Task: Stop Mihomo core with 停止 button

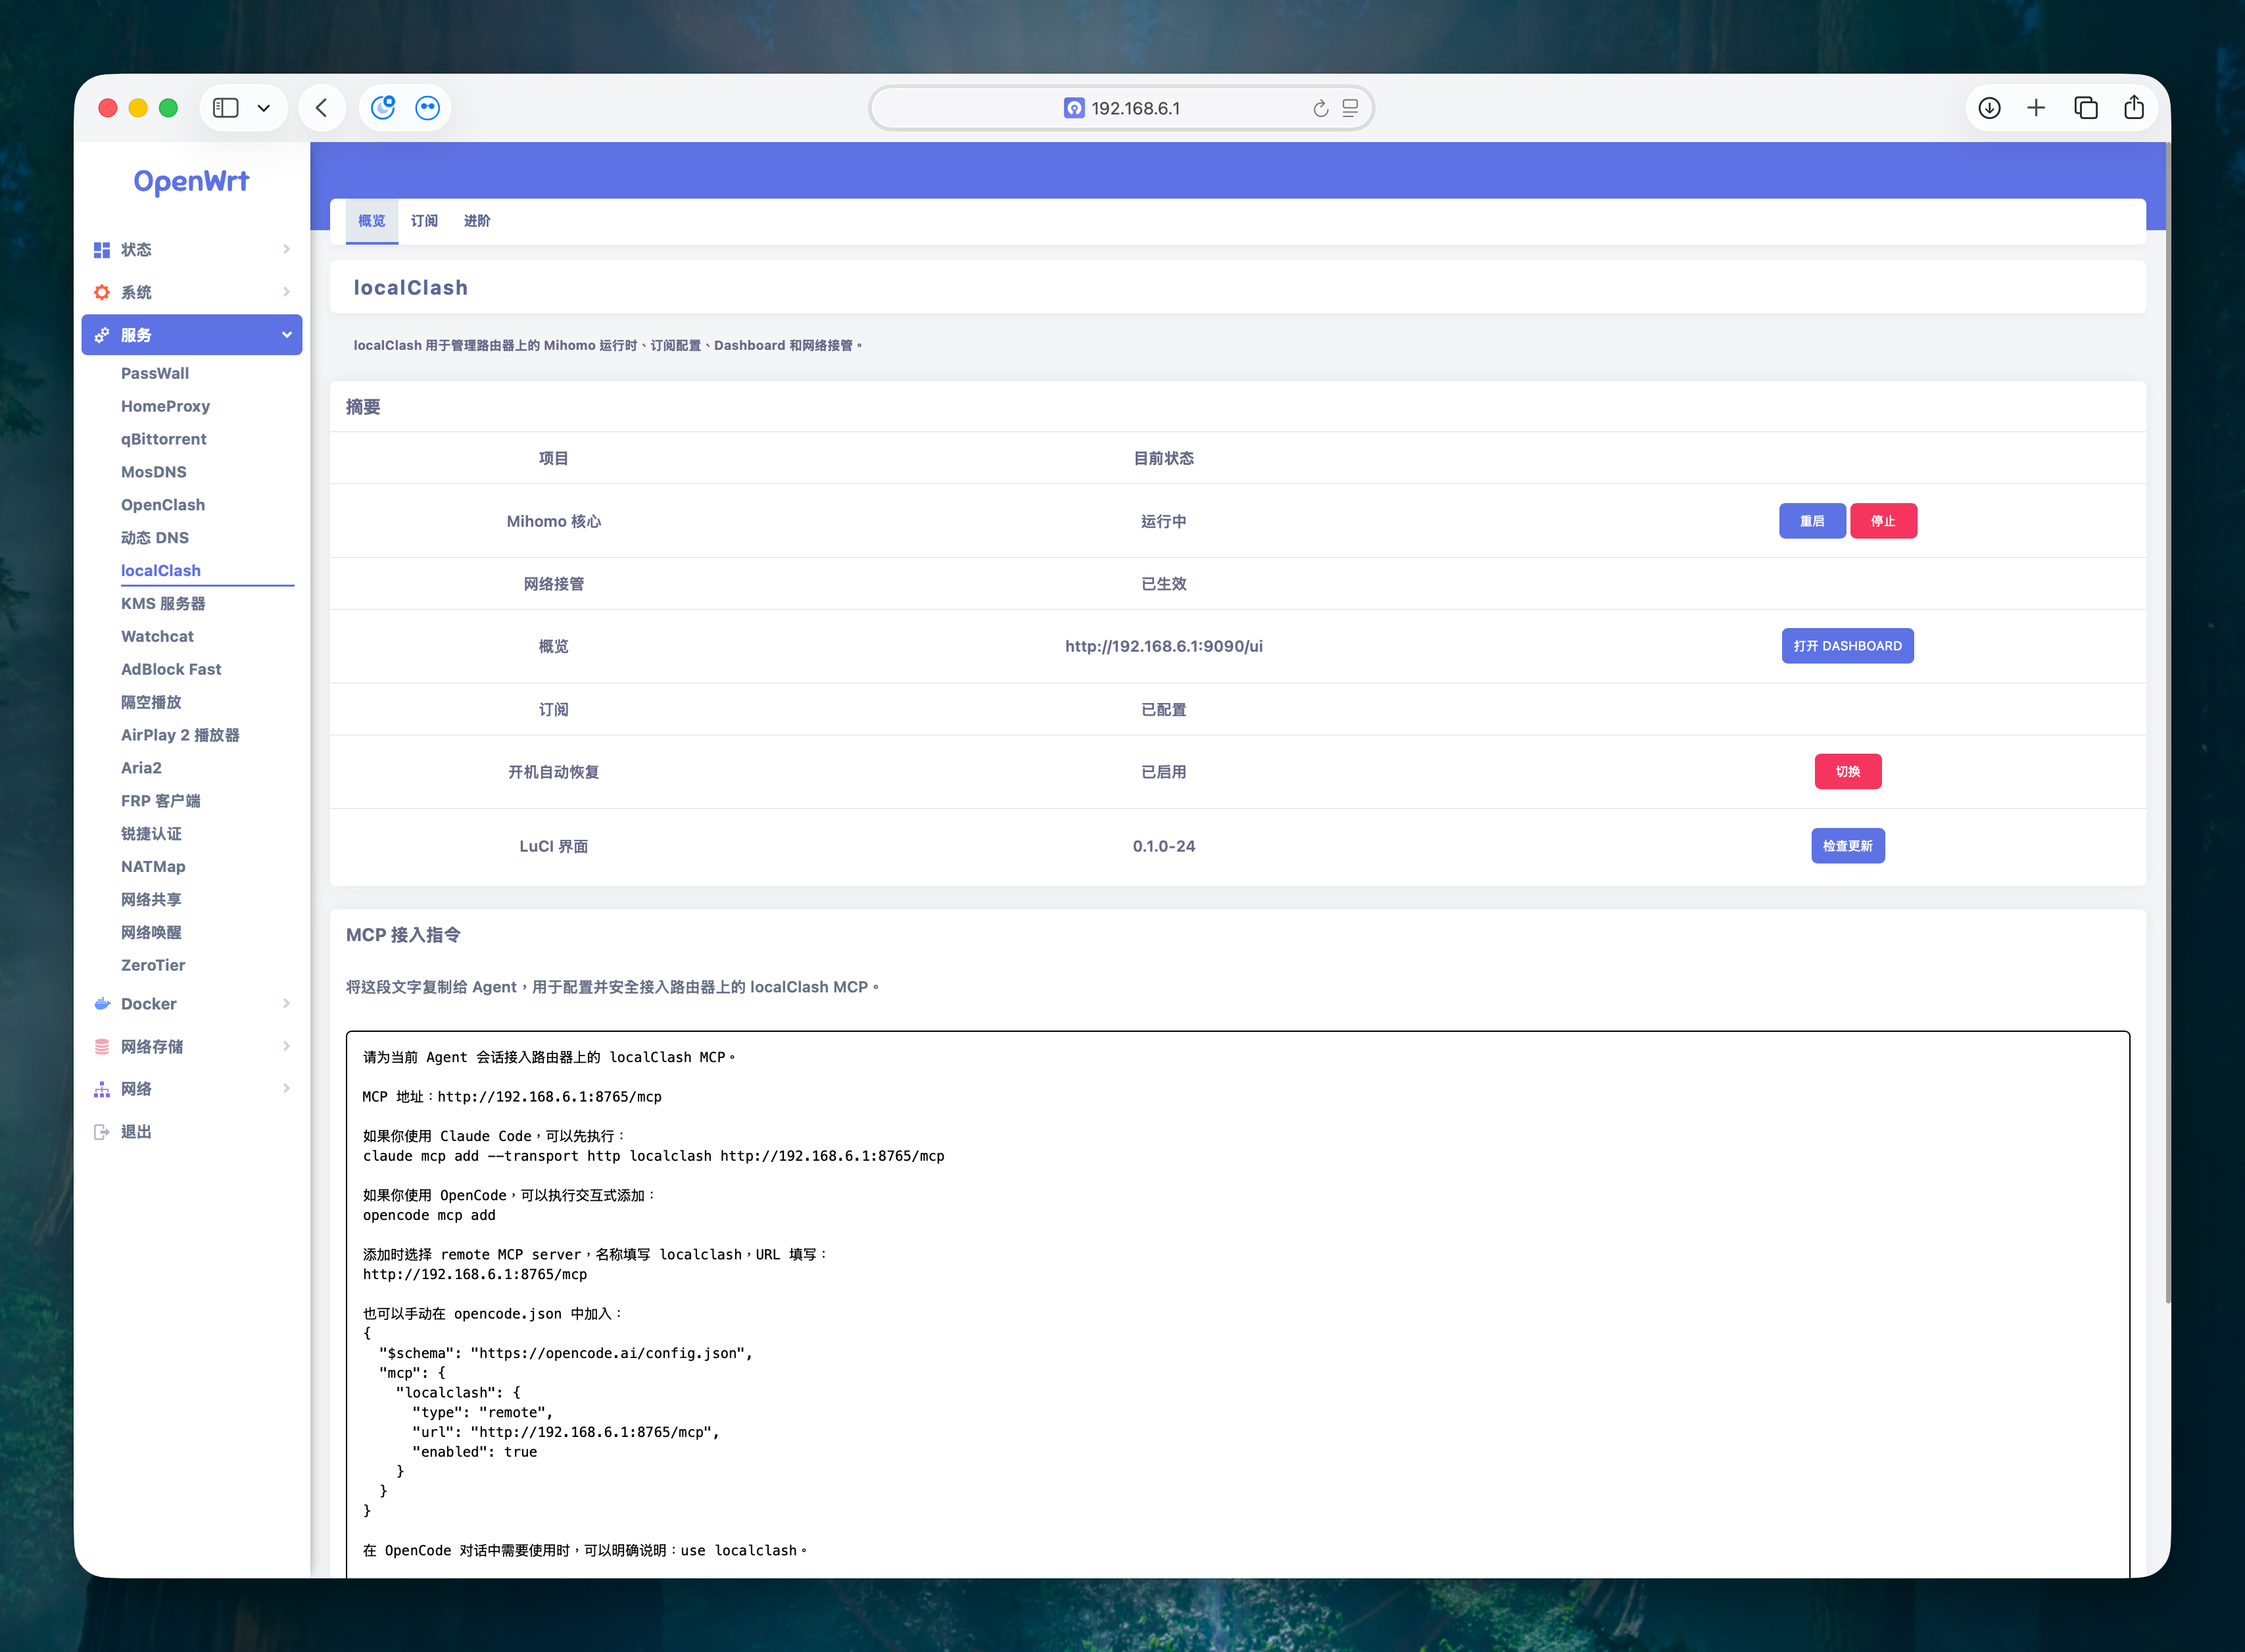Action: [1883, 521]
